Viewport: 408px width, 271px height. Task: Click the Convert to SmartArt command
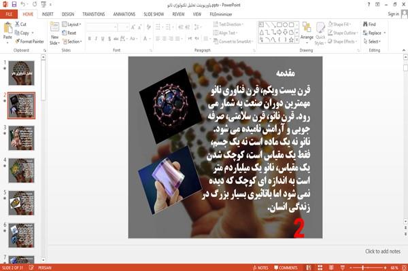coord(233,41)
